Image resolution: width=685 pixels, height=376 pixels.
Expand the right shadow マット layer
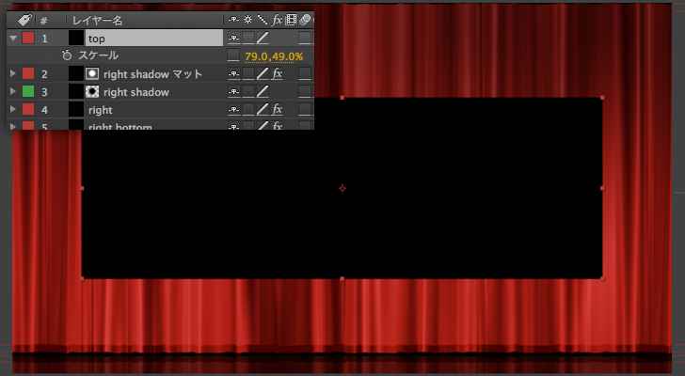click(x=12, y=74)
